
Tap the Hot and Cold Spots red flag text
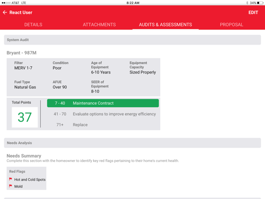point(30,180)
